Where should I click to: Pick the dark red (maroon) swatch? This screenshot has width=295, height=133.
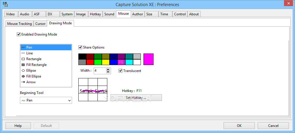(x=90, y=56)
